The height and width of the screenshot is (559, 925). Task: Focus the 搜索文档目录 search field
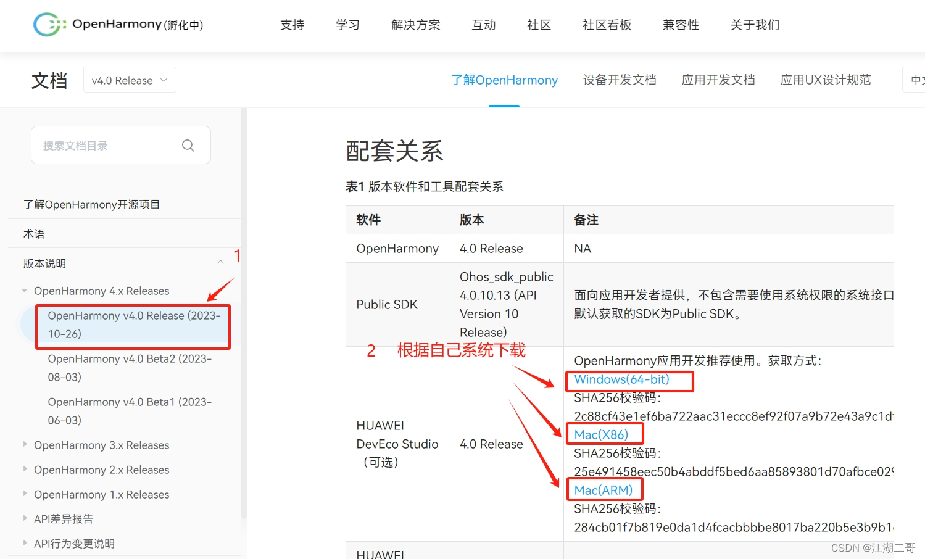coord(121,145)
